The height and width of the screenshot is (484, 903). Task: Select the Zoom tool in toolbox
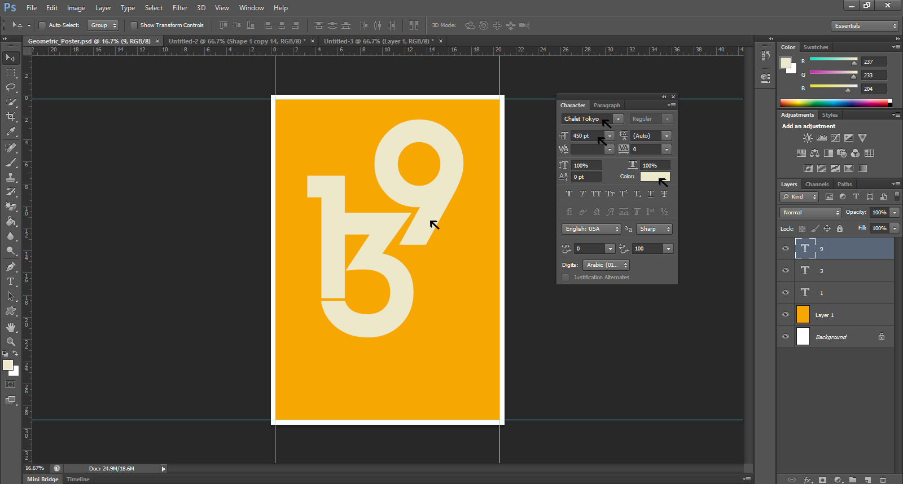[x=11, y=342]
